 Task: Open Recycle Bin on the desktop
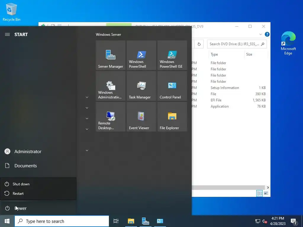click(x=12, y=12)
